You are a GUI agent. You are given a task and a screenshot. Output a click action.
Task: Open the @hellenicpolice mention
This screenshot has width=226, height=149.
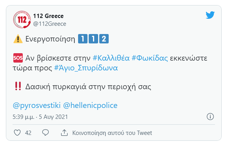90,106
